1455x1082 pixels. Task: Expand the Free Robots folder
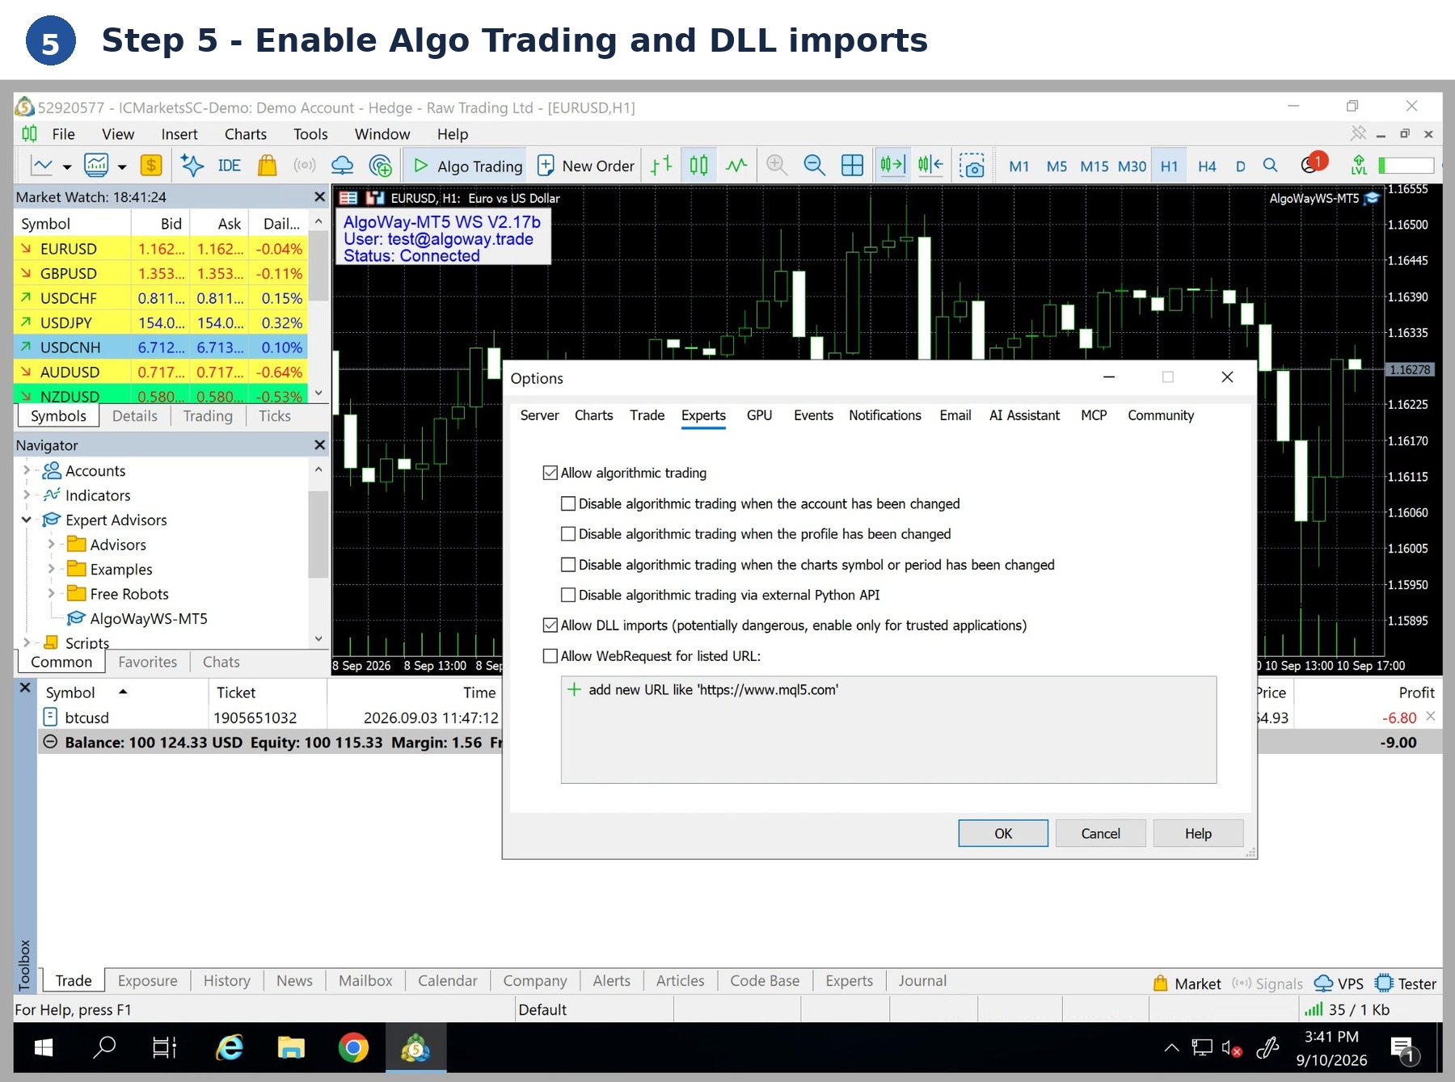pyautogui.click(x=51, y=593)
